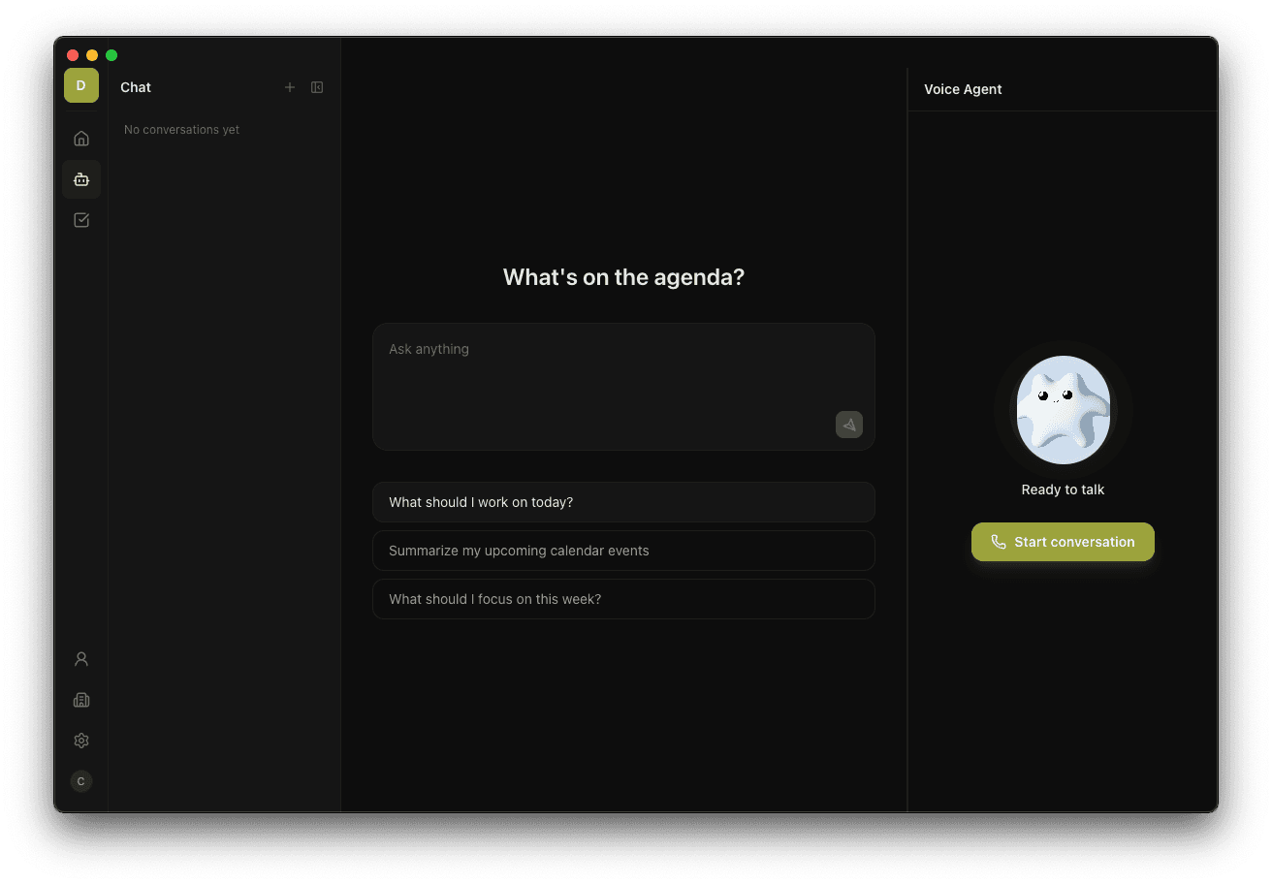1272x884 pixels.
Task: Click the send message paper plane icon
Action: [x=848, y=425]
